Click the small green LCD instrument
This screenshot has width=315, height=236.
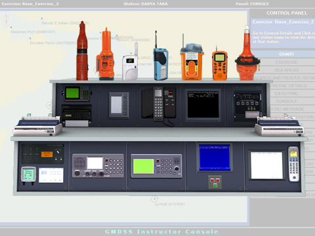coord(28,175)
